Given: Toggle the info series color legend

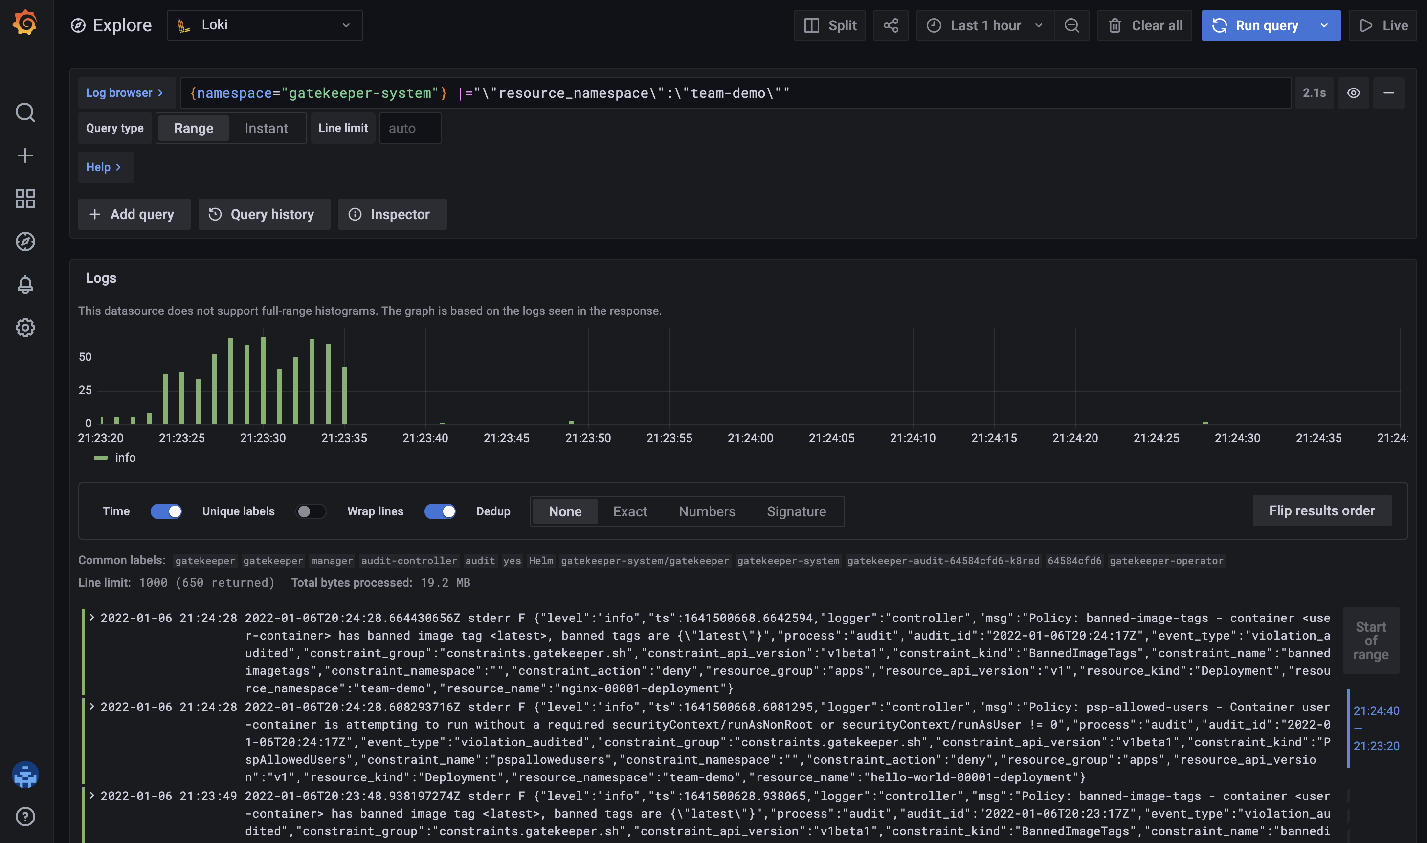Looking at the screenshot, I should 101,457.
